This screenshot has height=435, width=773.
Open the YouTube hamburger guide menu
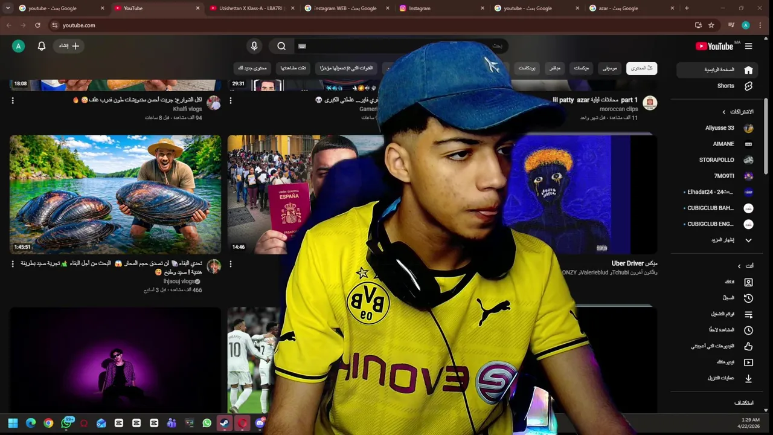click(748, 46)
